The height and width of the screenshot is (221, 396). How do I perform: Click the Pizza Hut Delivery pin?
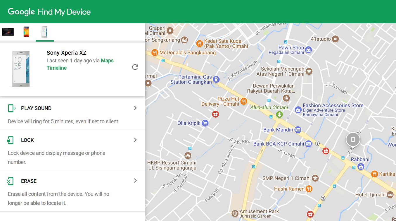243,102
